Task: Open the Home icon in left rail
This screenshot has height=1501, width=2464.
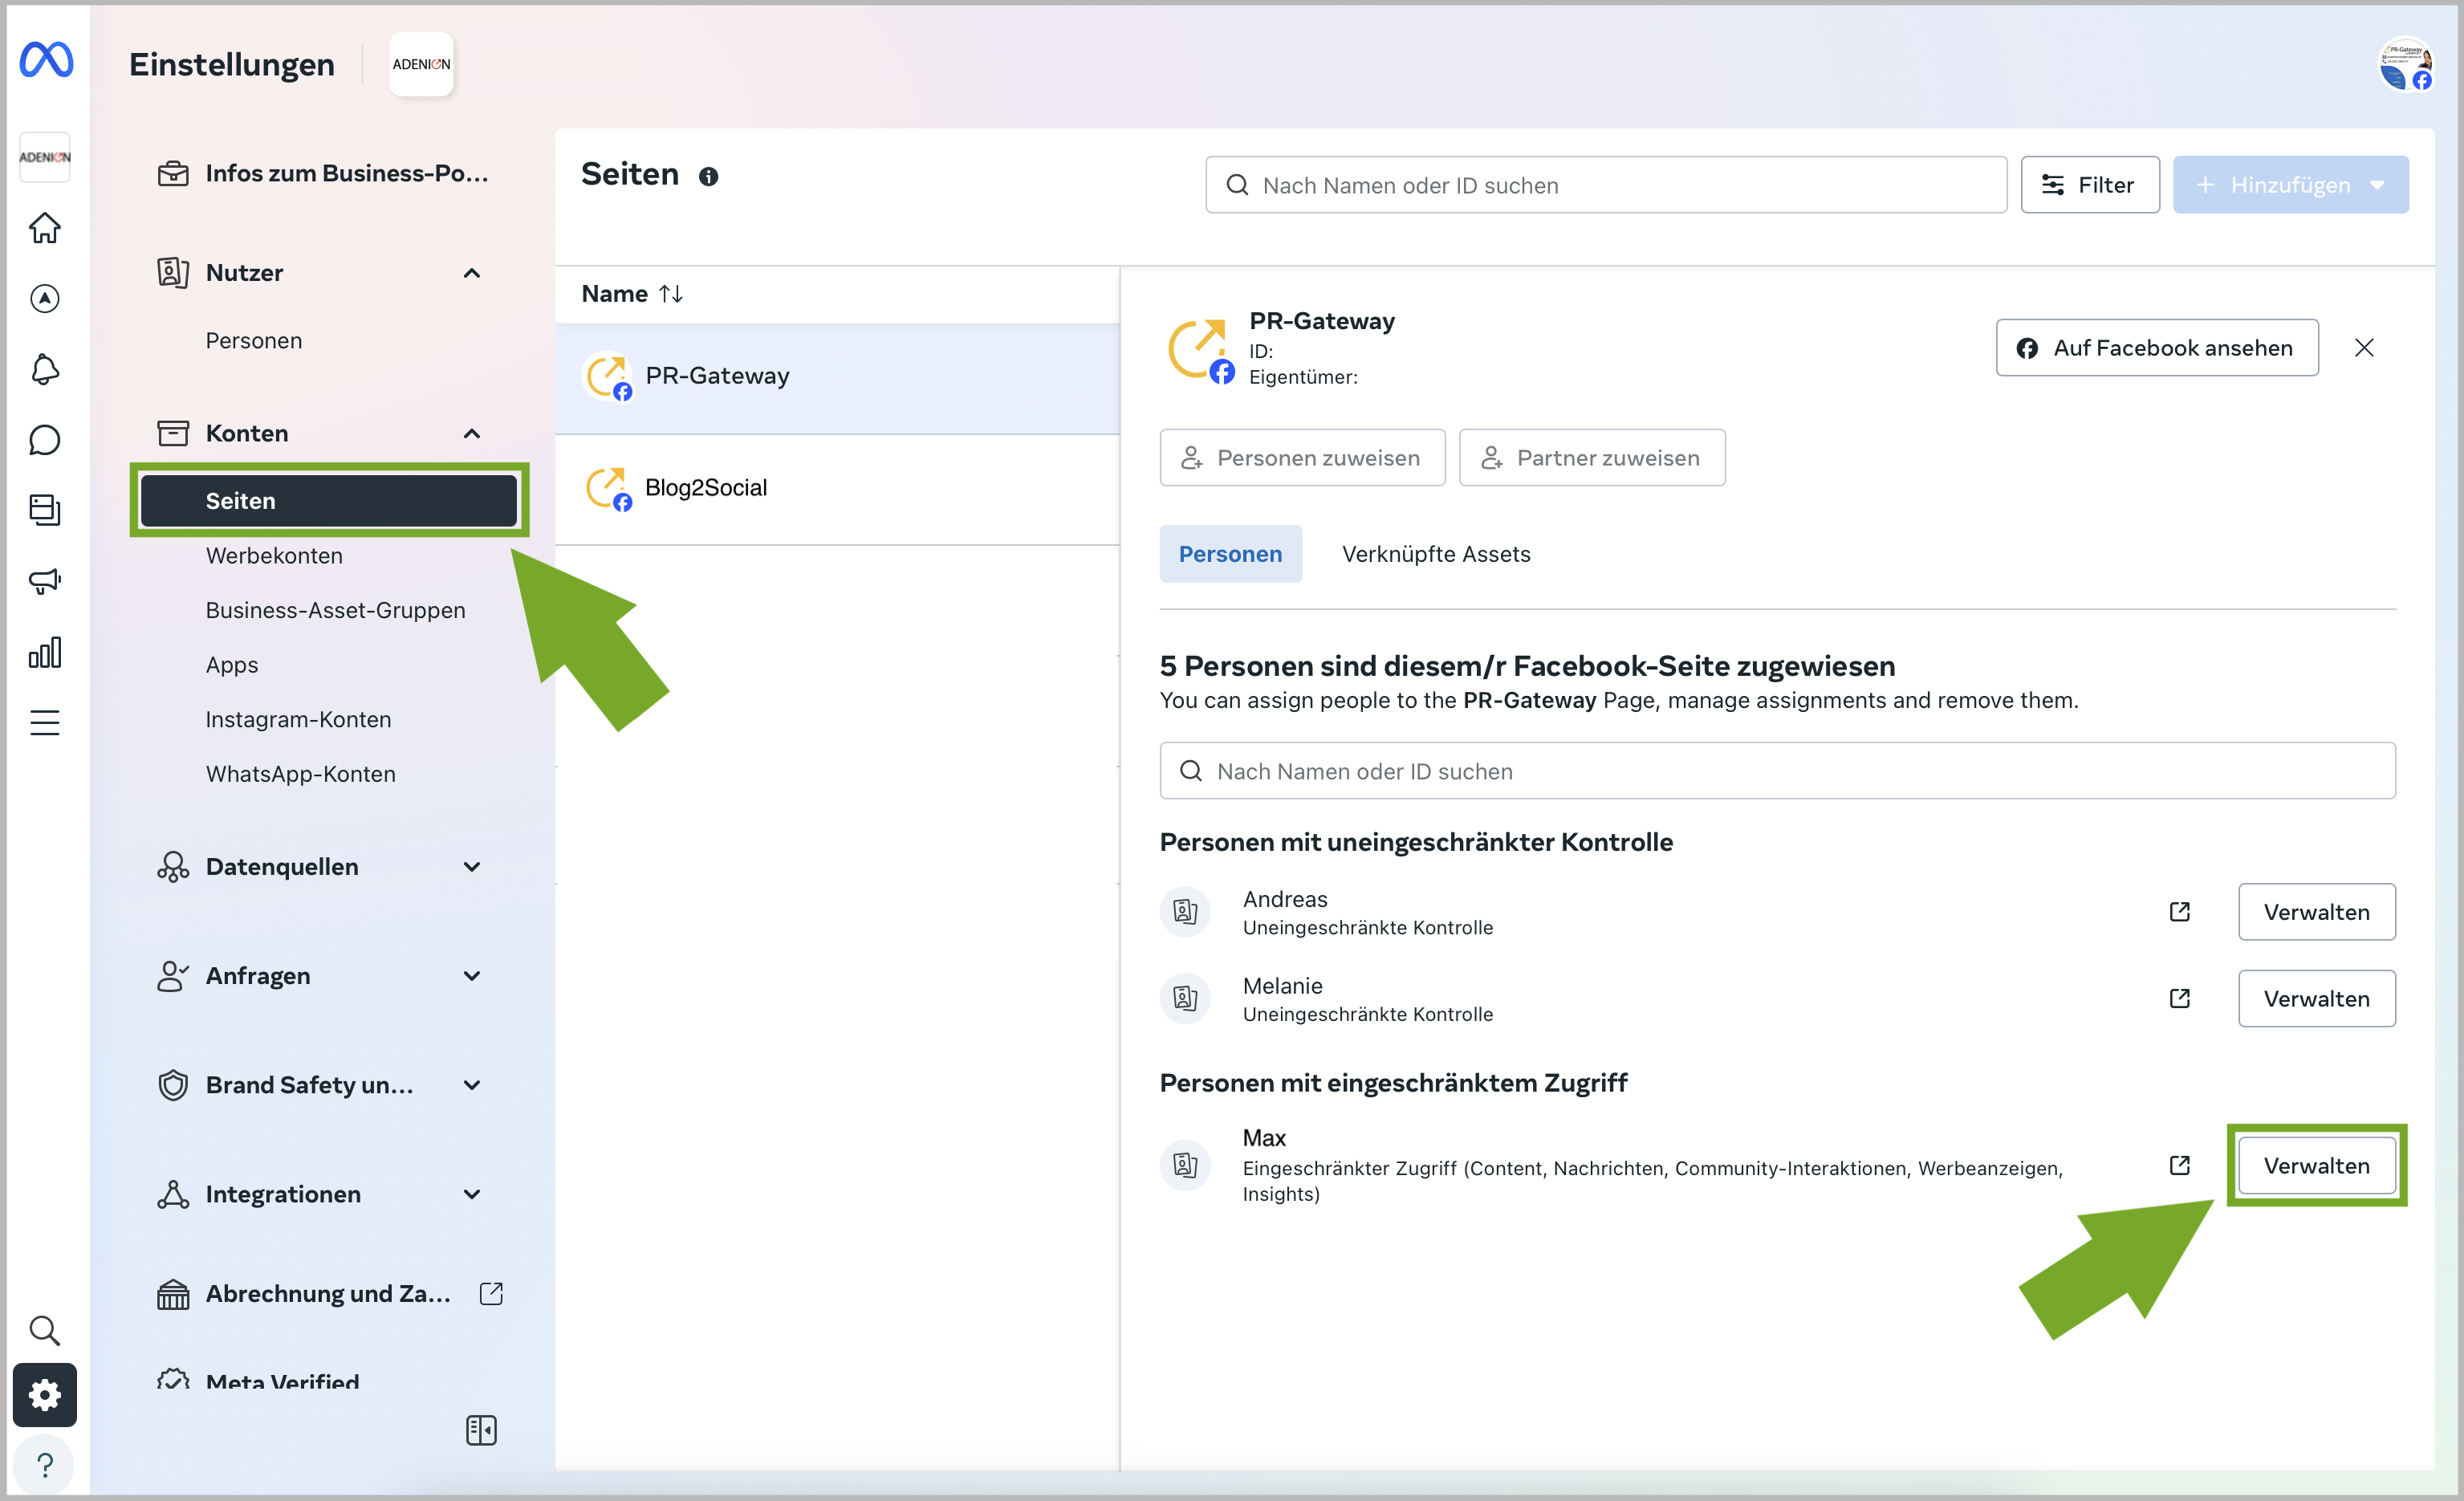Action: coord(45,228)
